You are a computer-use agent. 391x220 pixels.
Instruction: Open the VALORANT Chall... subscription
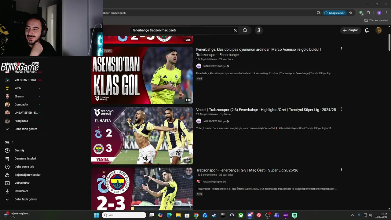point(23,80)
